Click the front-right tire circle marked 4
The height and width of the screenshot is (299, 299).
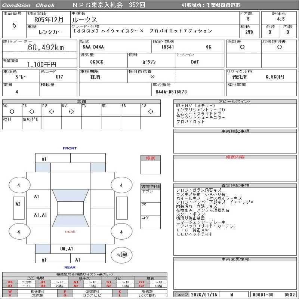click(121, 185)
